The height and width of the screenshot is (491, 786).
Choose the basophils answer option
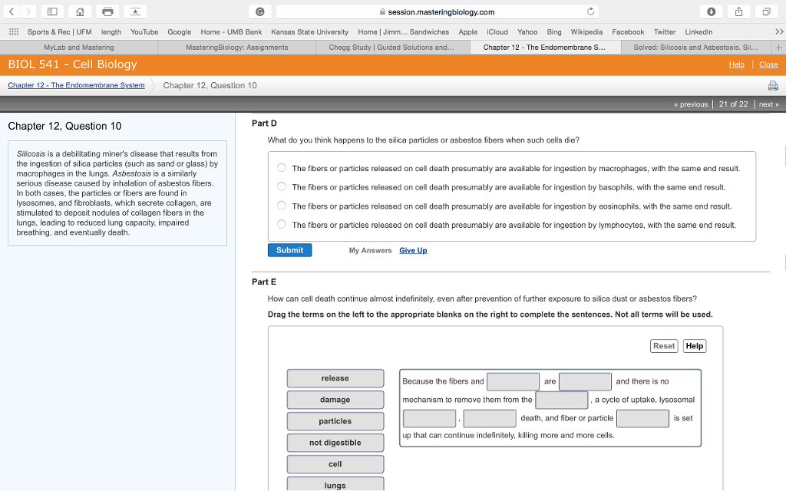pos(282,186)
